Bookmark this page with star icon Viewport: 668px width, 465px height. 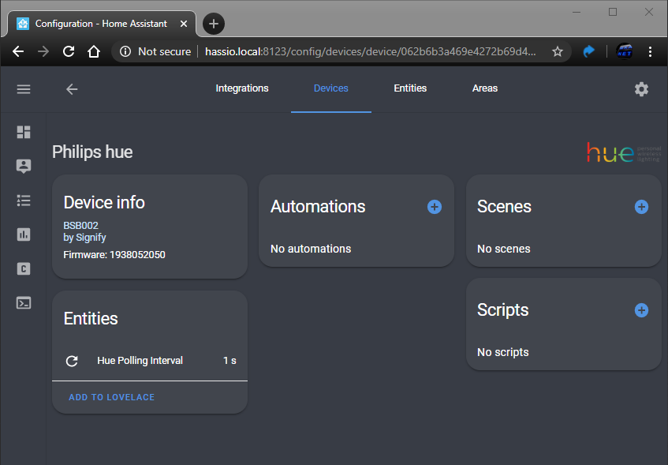pos(558,51)
